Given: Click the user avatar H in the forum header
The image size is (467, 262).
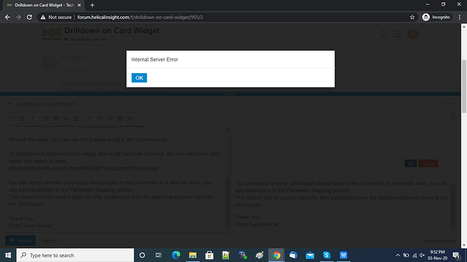Looking at the screenshot, I should point(413,34).
